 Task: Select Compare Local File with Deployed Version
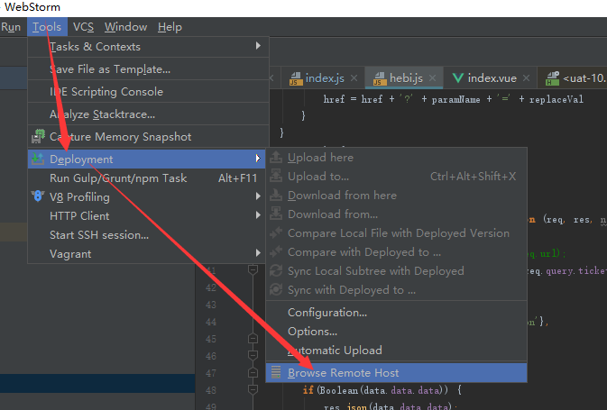(397, 233)
